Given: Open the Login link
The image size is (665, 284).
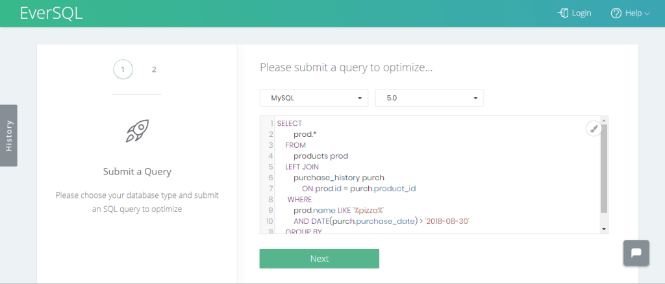Looking at the screenshot, I should coord(581,13).
